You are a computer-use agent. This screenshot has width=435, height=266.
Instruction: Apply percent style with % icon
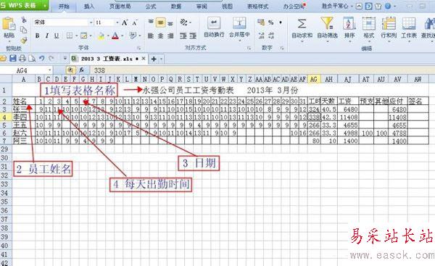tap(270, 22)
